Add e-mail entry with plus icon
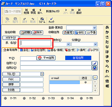 coord(95,77)
